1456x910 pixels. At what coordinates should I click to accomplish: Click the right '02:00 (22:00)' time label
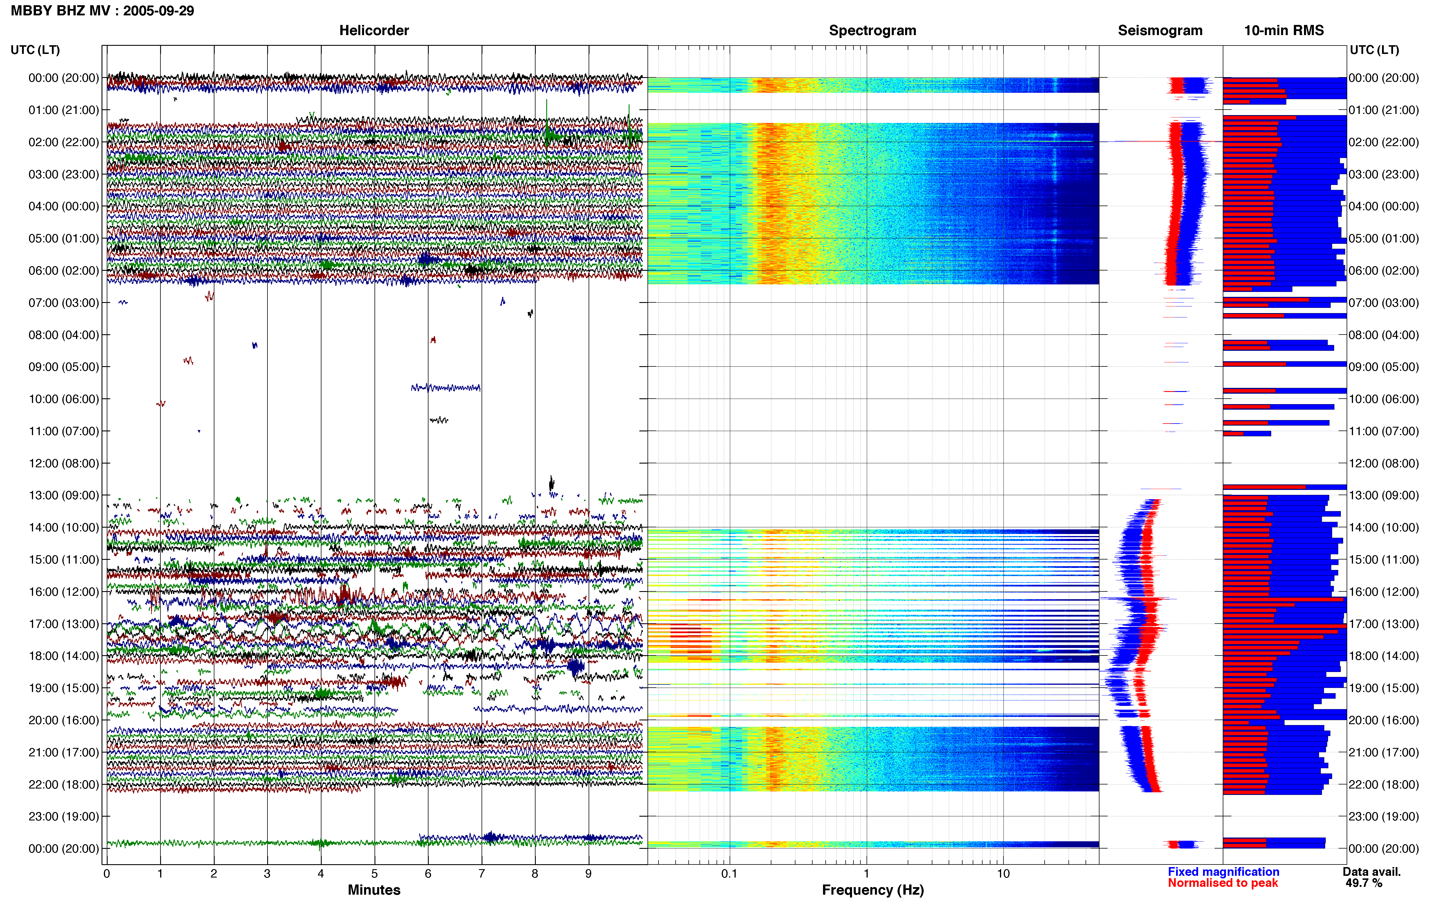[1384, 142]
